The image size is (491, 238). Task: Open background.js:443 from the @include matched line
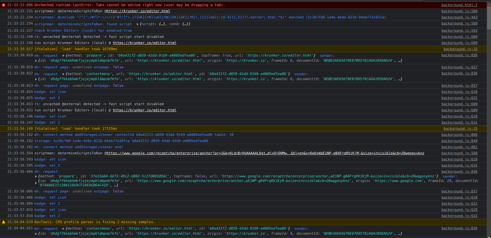459,17
